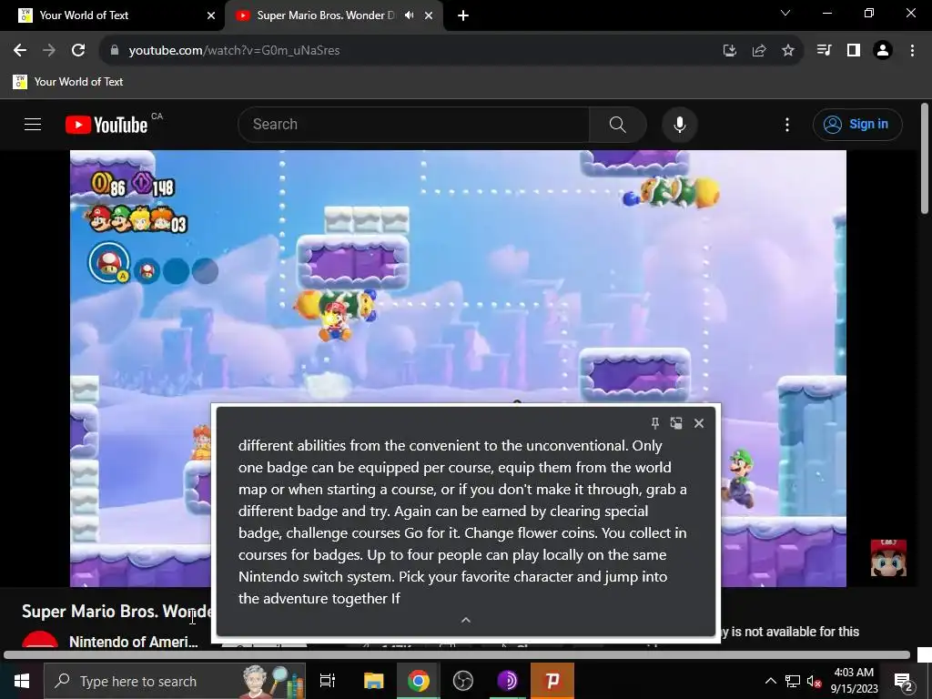Open the orange P app on taskbar
932x699 pixels.
pyautogui.click(x=552, y=681)
